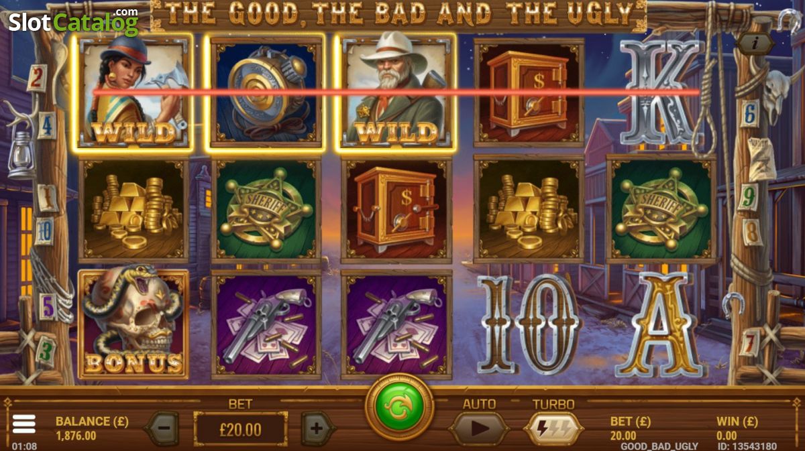Click the £20.00 bet field
This screenshot has width=805, height=451.
point(241,428)
